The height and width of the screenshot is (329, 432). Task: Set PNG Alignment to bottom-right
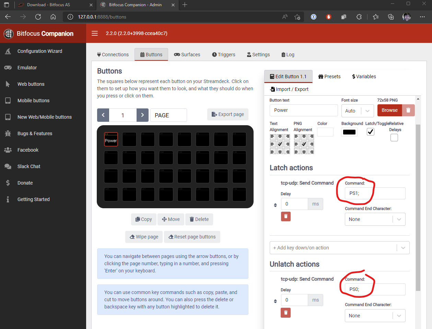point(311,151)
